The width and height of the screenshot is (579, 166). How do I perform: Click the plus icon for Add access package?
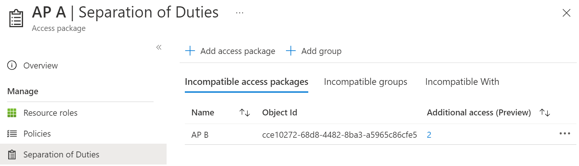[190, 51]
